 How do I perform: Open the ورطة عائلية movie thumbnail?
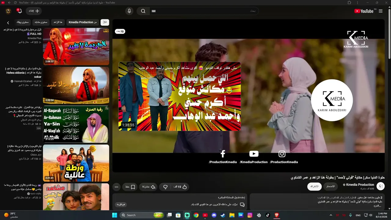[76, 163]
